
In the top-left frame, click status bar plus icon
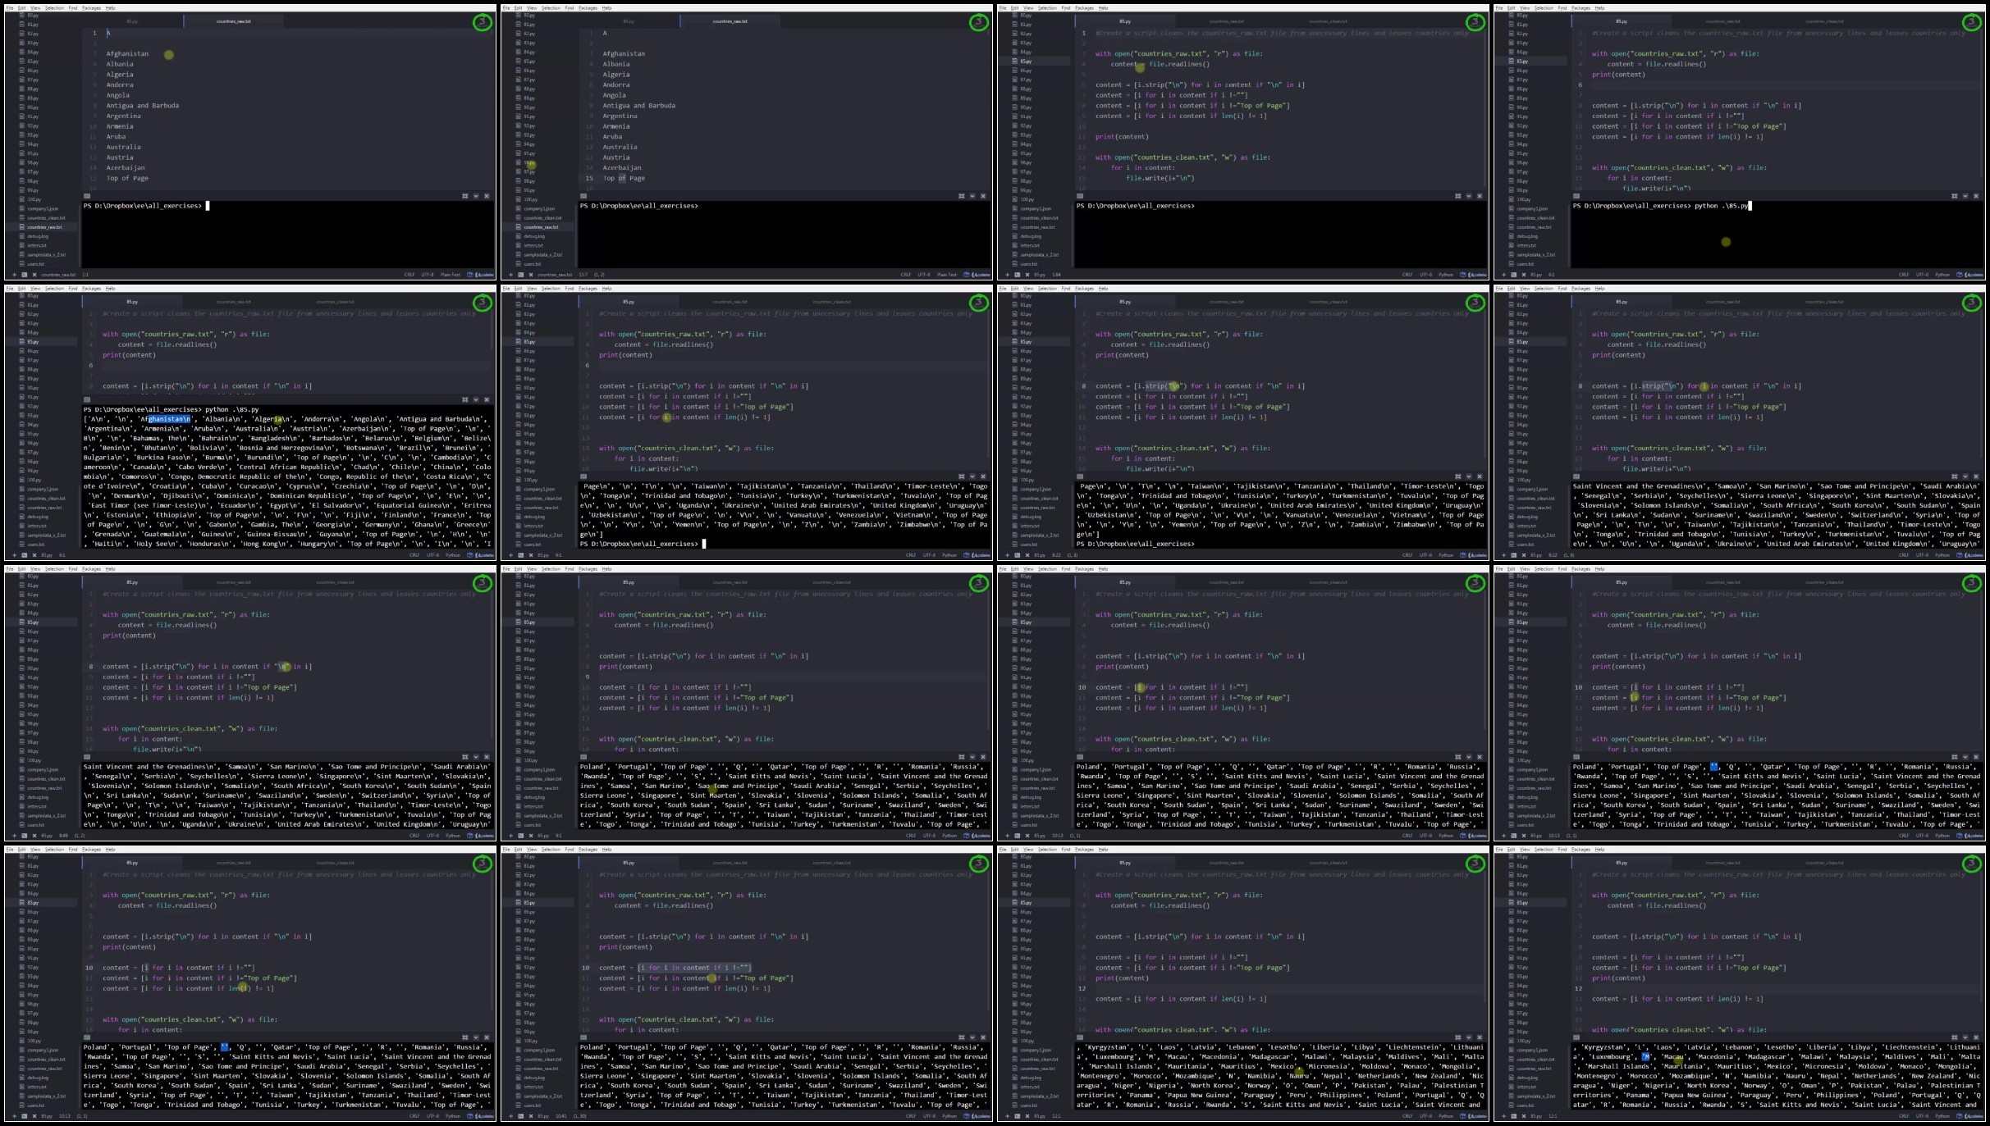tap(14, 275)
